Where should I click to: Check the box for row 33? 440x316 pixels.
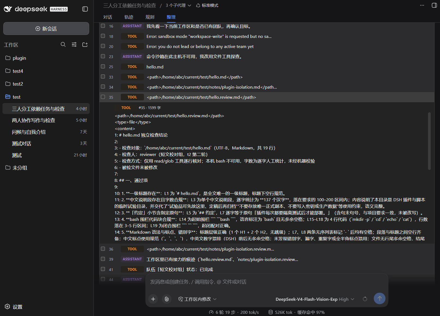pyautogui.click(x=103, y=77)
